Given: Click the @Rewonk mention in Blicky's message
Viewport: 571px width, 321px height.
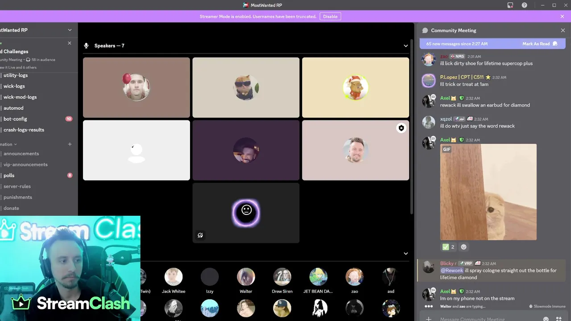Looking at the screenshot, I should [451, 270].
